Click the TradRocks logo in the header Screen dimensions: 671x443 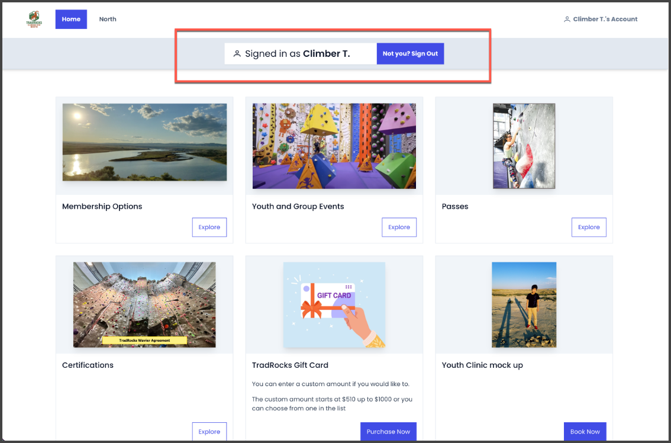point(34,19)
